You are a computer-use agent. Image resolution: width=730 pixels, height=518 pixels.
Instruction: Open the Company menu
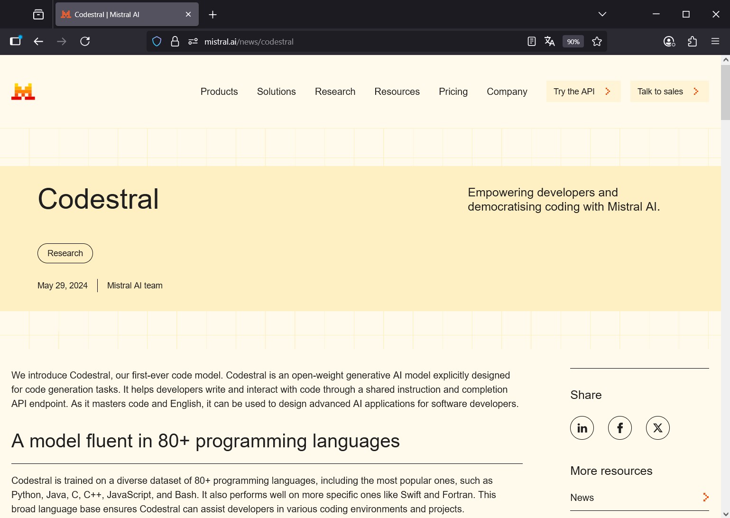(x=507, y=92)
